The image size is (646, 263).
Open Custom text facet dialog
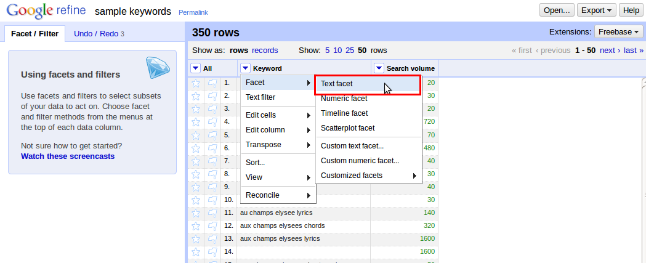click(x=369, y=146)
